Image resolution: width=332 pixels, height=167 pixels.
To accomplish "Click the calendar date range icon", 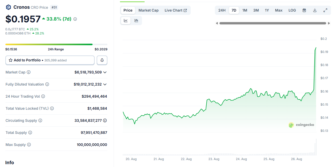I will point(304,10).
